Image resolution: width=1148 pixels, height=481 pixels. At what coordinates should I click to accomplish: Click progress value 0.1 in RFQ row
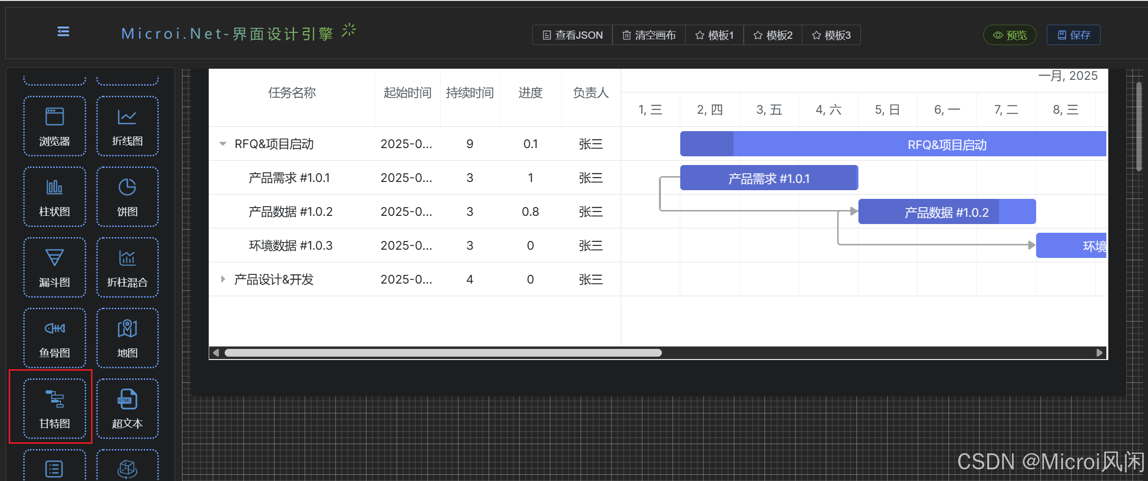531,144
